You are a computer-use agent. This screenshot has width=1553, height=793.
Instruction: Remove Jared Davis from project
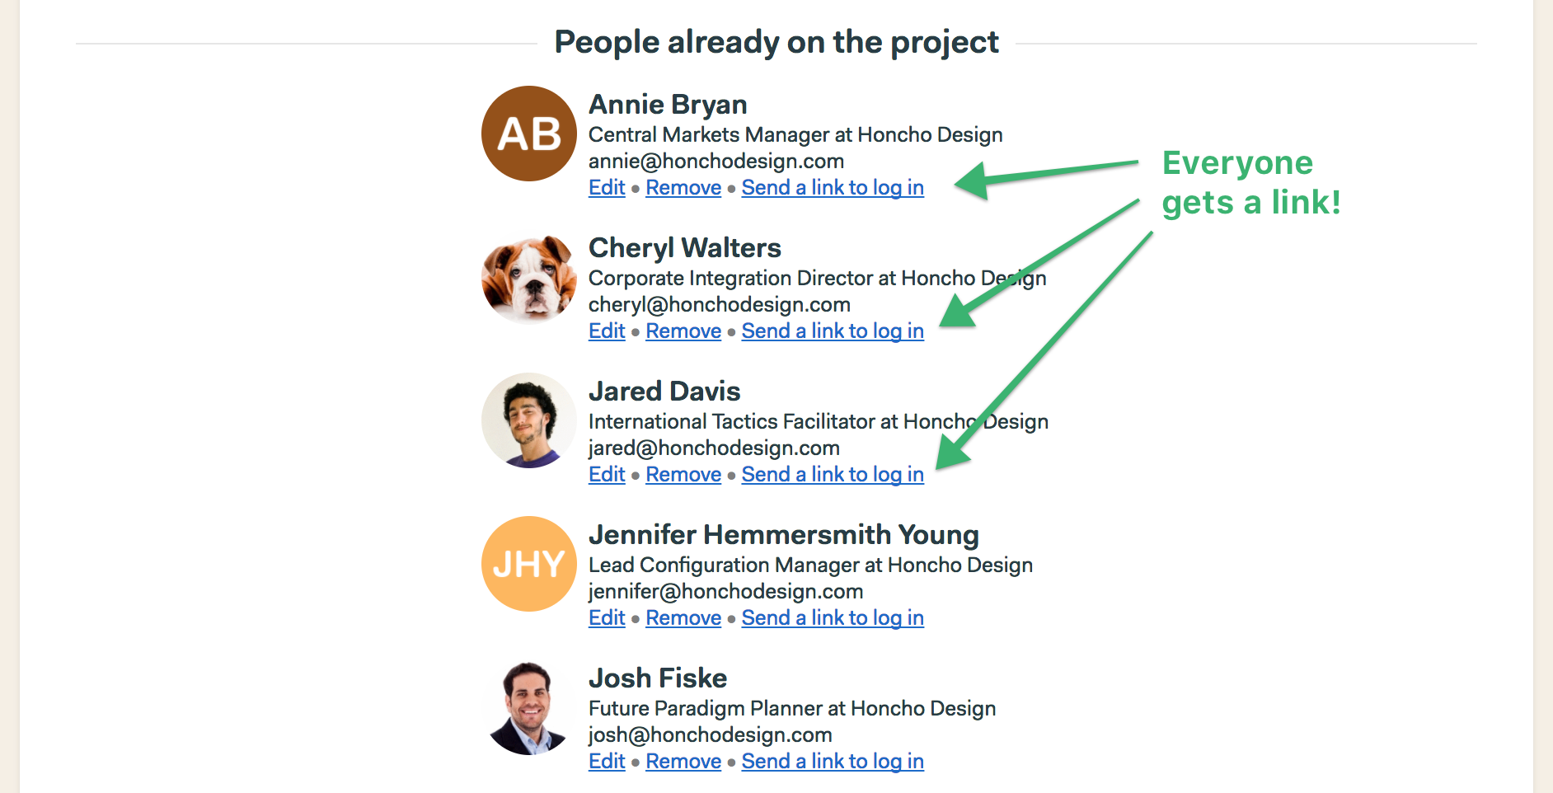pos(683,475)
